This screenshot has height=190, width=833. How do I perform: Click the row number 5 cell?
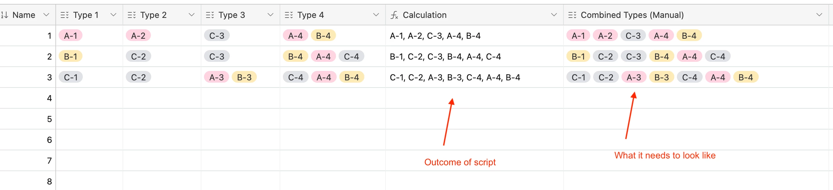point(28,119)
